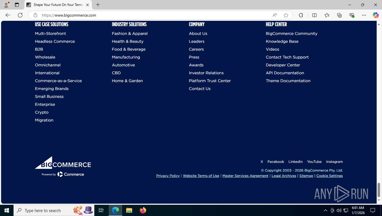Open Favorites list icon
Screen dimensions: 382x216
(x=327, y=15)
